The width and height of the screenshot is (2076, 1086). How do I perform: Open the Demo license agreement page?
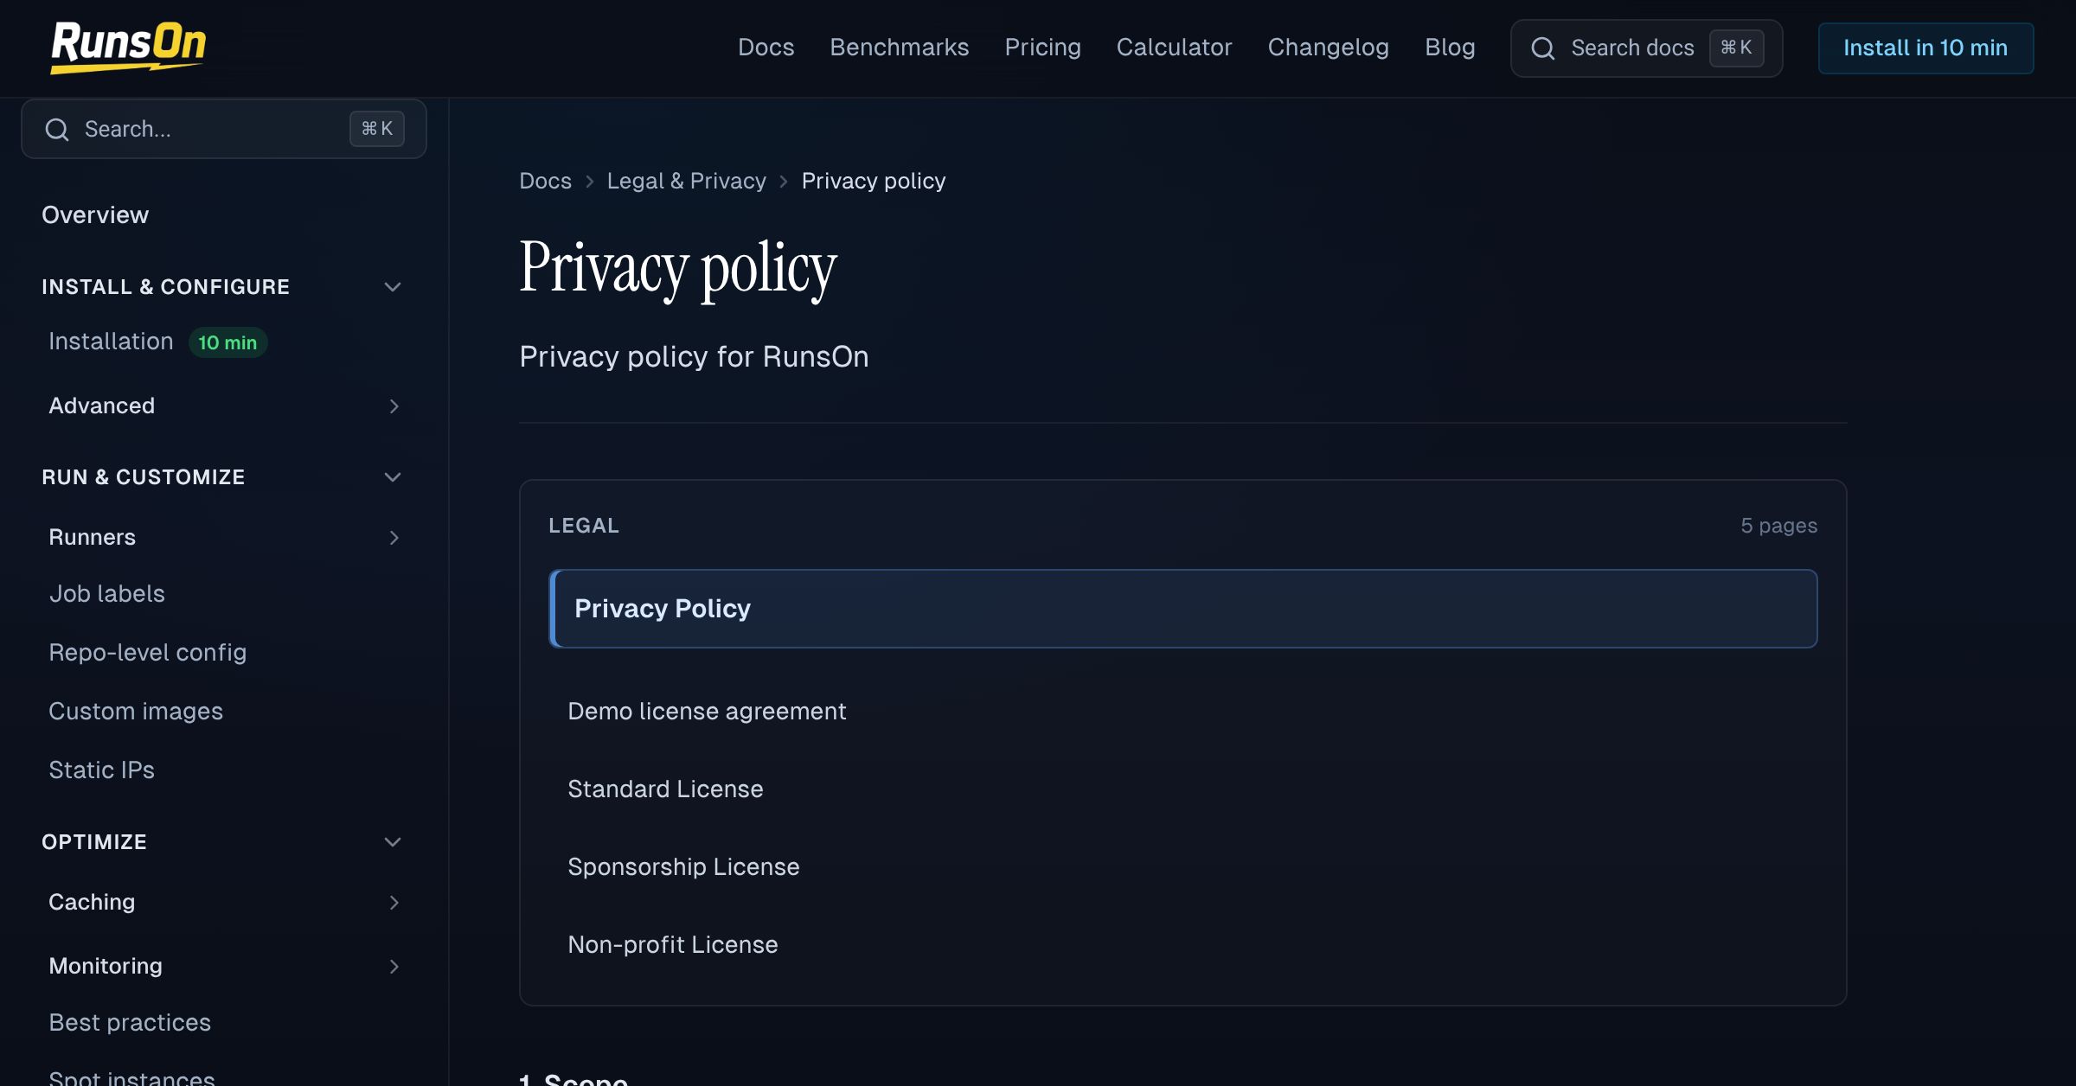(x=707, y=712)
